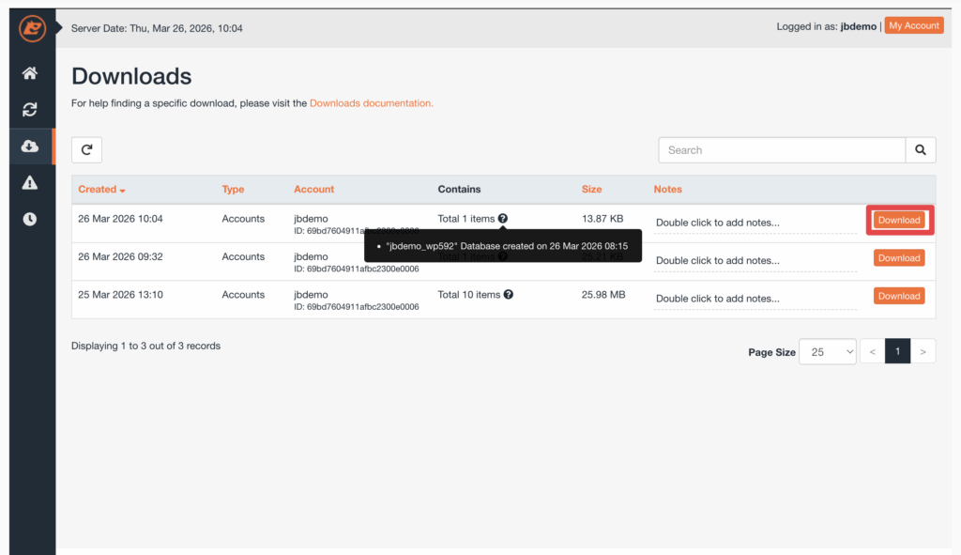Open the Alerts warning triangle icon
The width and height of the screenshot is (961, 555).
pos(30,182)
